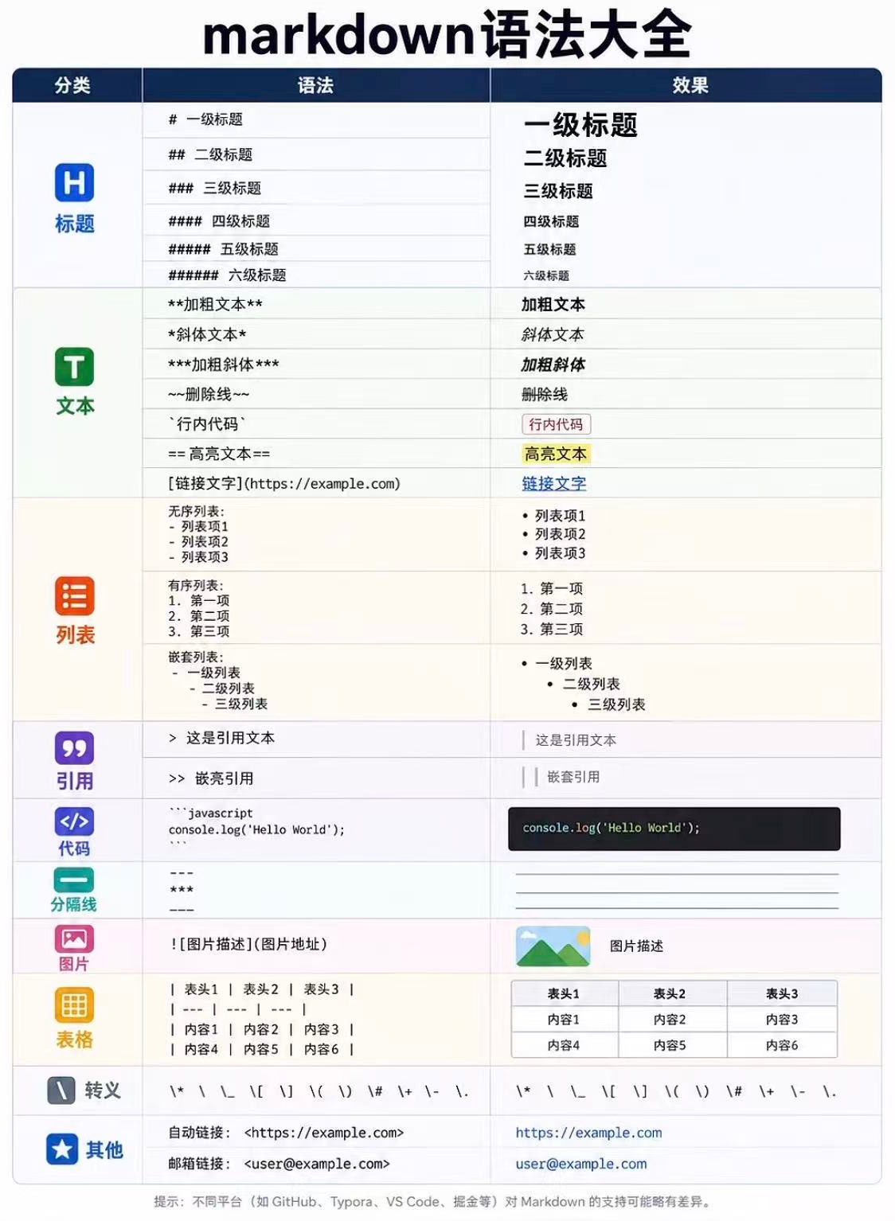The width and height of the screenshot is (895, 1221).
Task: Click the 嵌套列表 syntax label
Action: [x=196, y=657]
